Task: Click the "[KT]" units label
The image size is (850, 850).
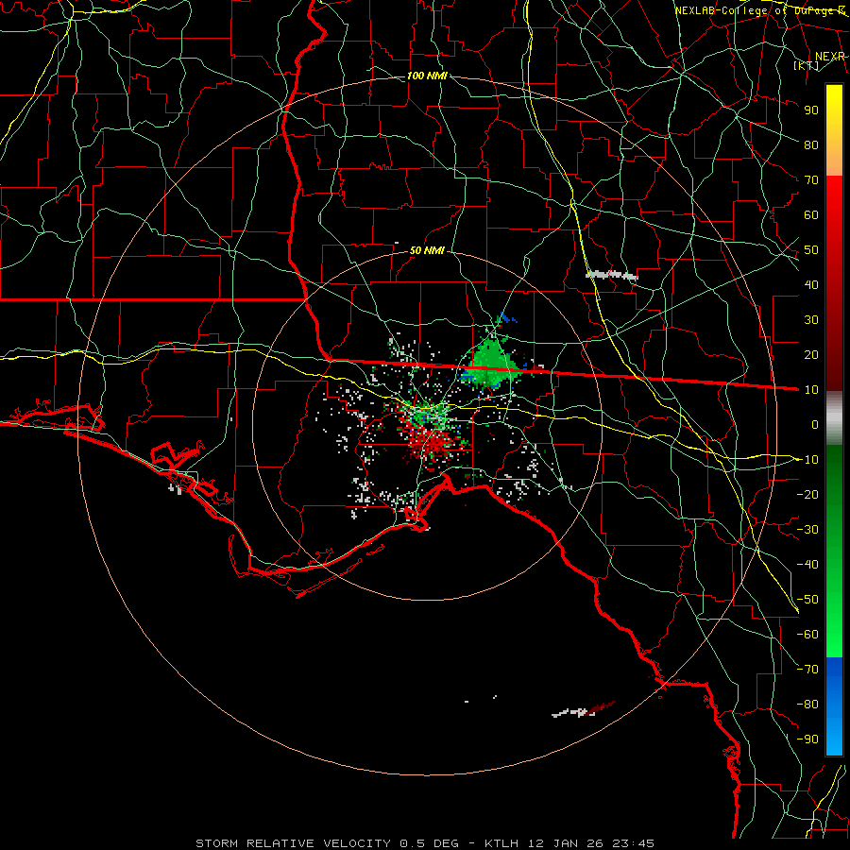Action: 807,65
